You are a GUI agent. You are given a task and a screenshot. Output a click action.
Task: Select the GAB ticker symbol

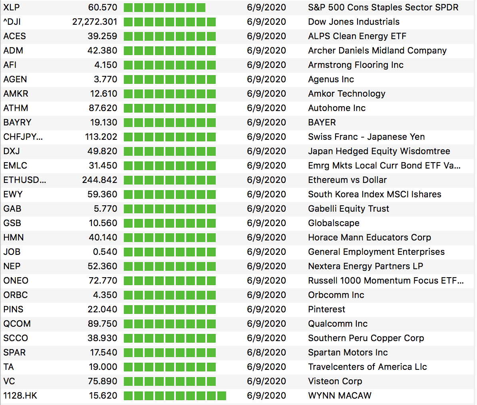12,208
